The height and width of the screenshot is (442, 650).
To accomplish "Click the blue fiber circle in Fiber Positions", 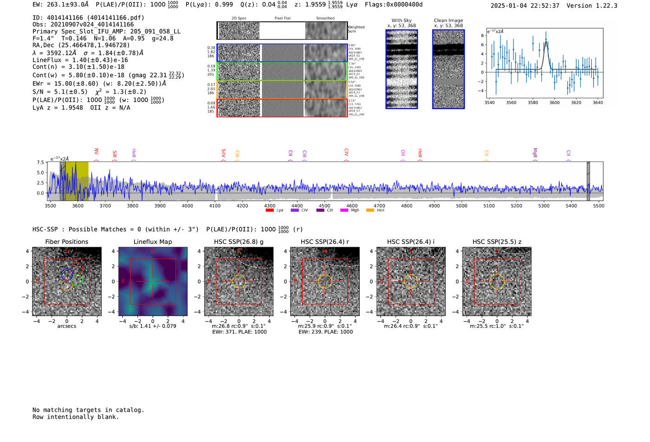I will (x=67, y=274).
